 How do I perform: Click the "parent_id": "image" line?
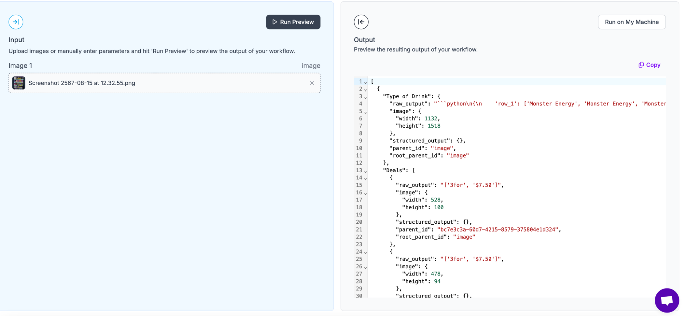(x=422, y=148)
